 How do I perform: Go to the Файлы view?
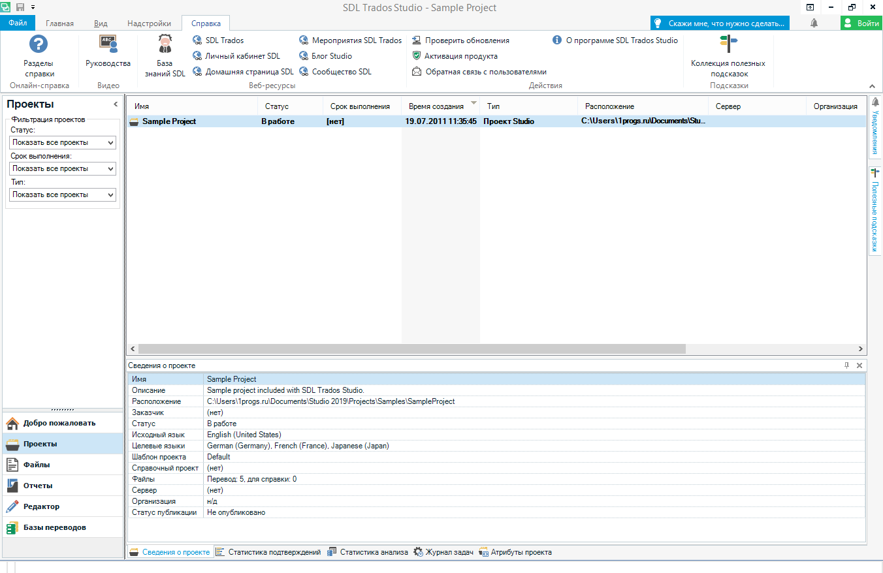click(61, 465)
